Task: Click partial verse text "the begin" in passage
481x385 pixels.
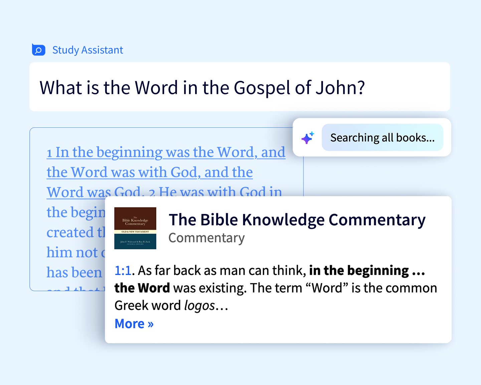Action: [x=75, y=213]
